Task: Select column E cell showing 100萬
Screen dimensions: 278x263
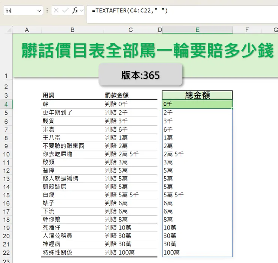Action: (197, 252)
